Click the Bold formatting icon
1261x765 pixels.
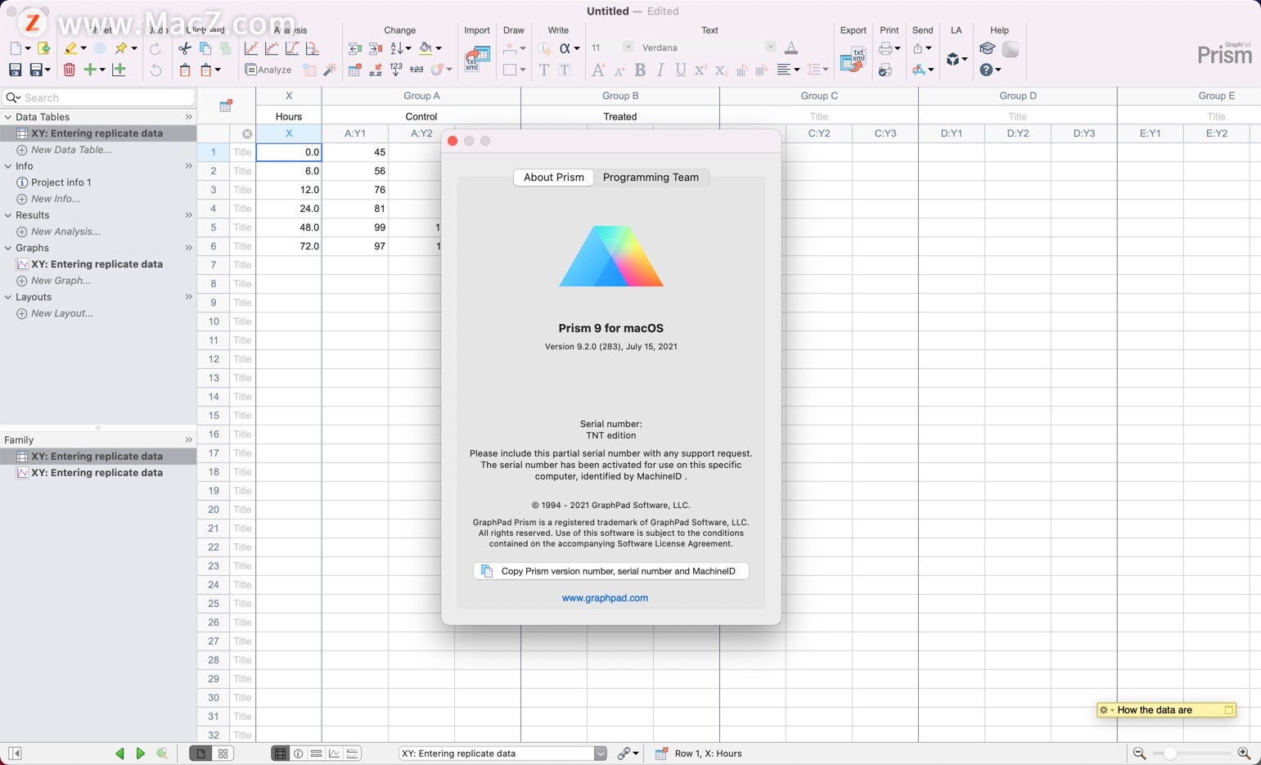click(640, 70)
